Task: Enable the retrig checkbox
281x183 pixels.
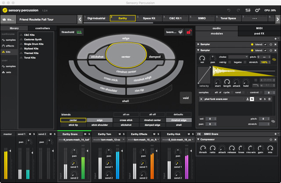Action: [230, 62]
